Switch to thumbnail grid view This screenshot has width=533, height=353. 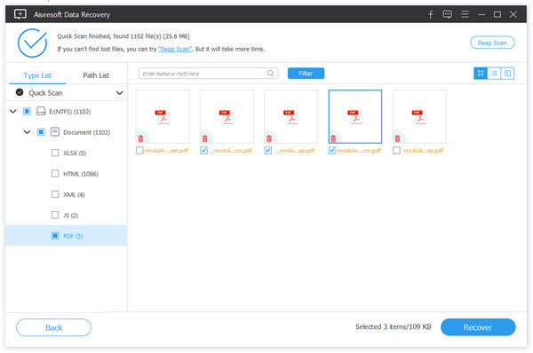(481, 74)
